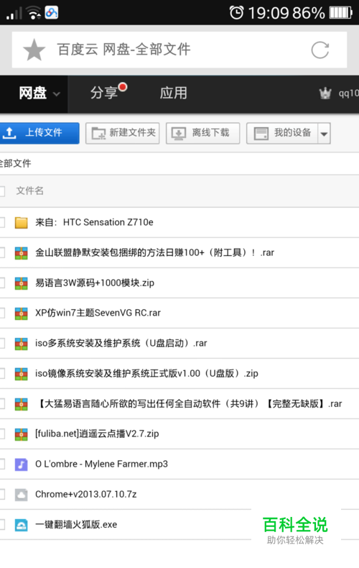Click the 全部文件 breadcrumb
The image size is (359, 568).
click(x=16, y=163)
